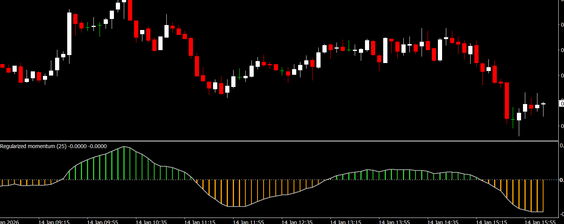This screenshot has width=564, height=224.
Task: Click the tallest green momentum histogram bar
Action: (124, 163)
